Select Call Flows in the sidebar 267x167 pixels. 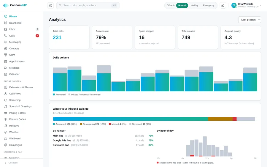(x=21, y=94)
